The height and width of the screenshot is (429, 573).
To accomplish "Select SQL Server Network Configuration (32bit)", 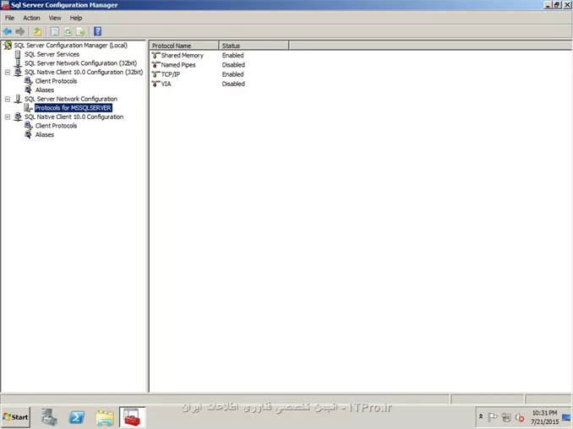I will [81, 63].
